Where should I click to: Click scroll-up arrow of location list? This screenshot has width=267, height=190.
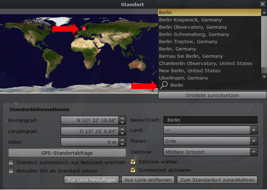click(x=264, y=13)
